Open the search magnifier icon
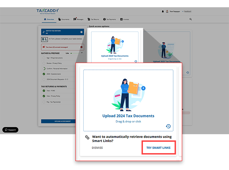Viewport: 229px width, 170px height. click(x=190, y=19)
